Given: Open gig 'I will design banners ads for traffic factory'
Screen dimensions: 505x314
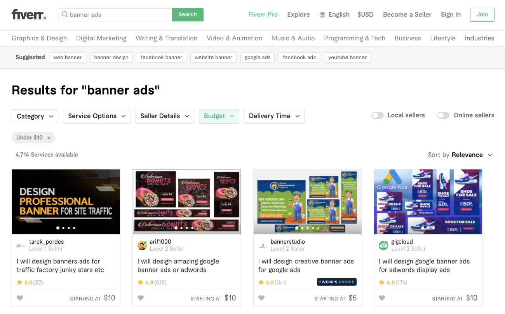Looking at the screenshot, I should click(x=61, y=265).
